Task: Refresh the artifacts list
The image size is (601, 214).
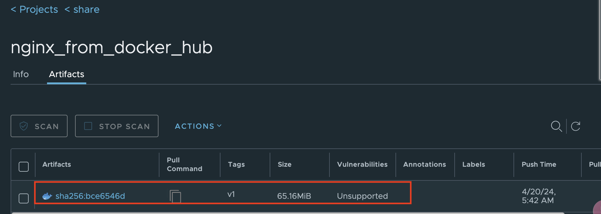Action: pyautogui.click(x=575, y=126)
